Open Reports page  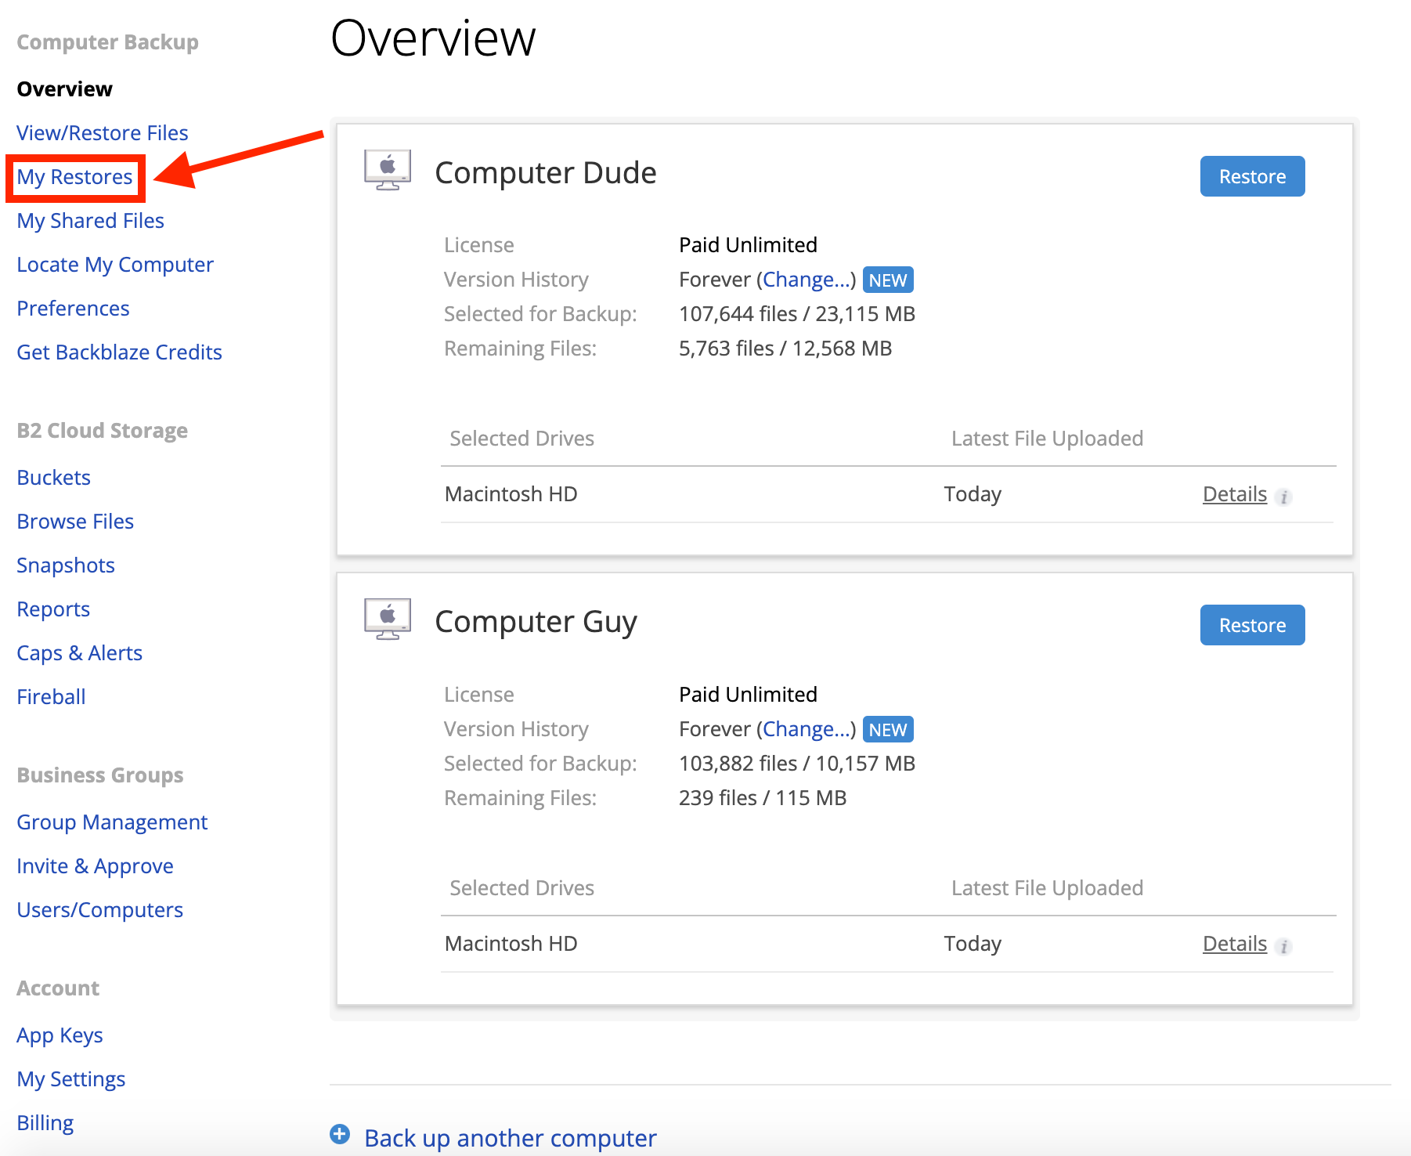pos(54,609)
